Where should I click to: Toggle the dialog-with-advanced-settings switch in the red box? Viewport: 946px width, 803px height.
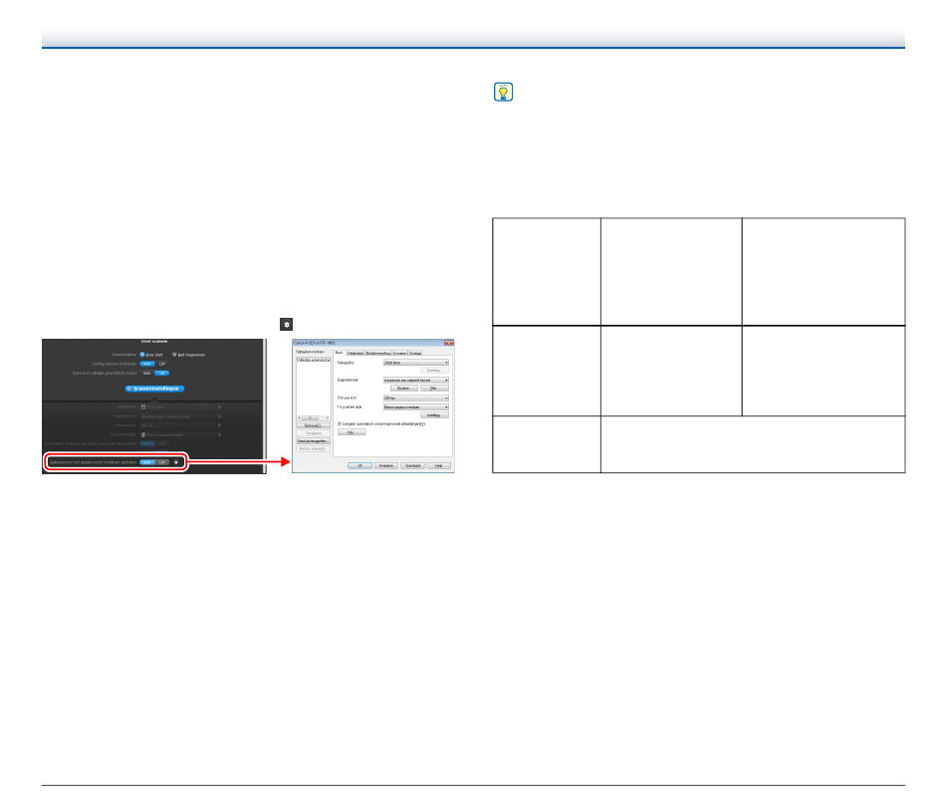(154, 462)
